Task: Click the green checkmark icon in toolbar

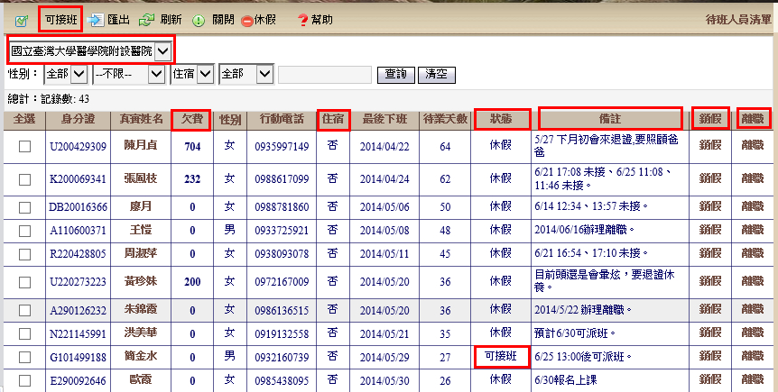Action: (x=22, y=20)
